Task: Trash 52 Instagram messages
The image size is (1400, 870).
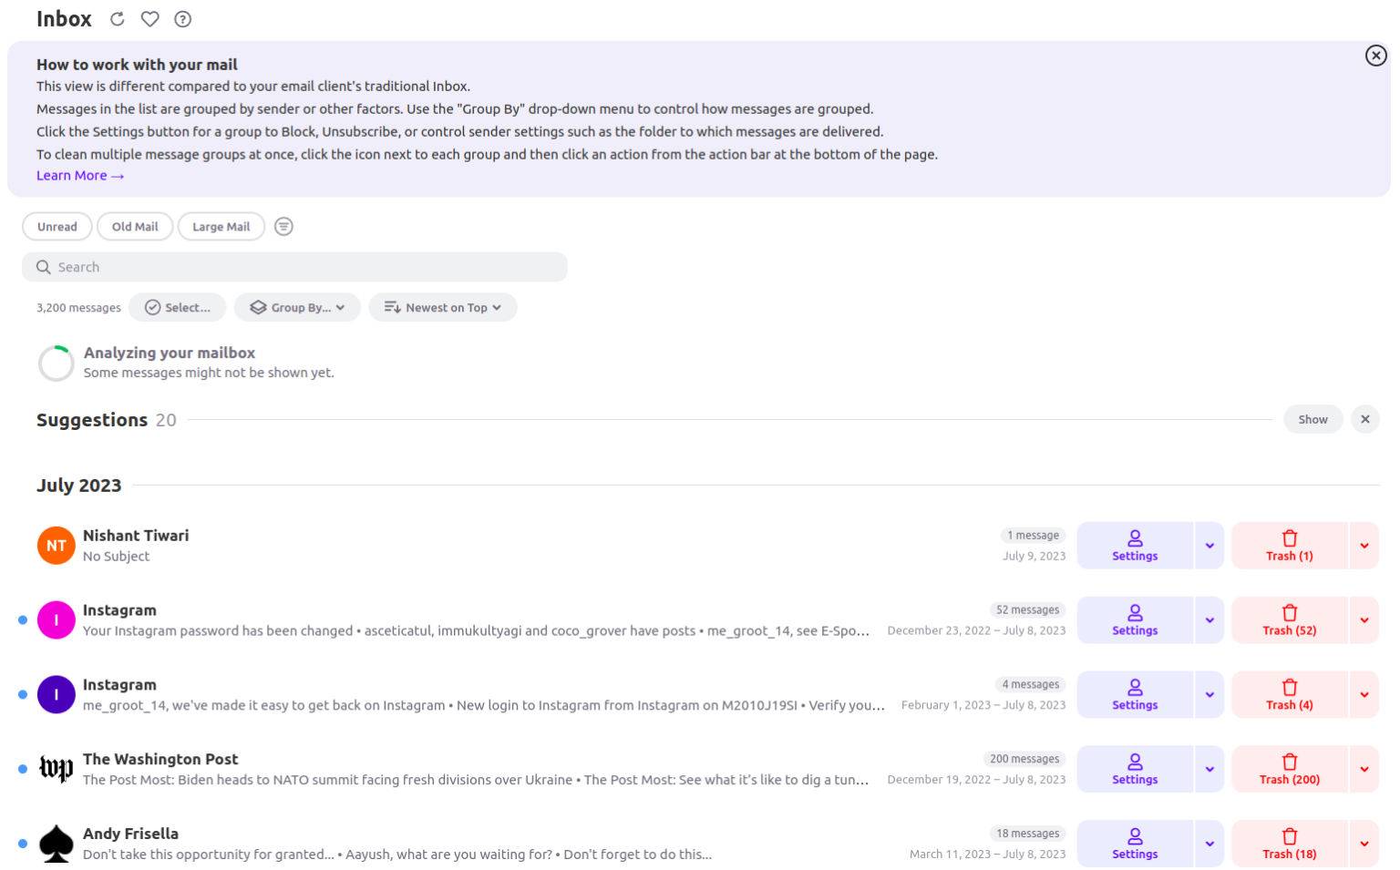Action: tap(1290, 620)
